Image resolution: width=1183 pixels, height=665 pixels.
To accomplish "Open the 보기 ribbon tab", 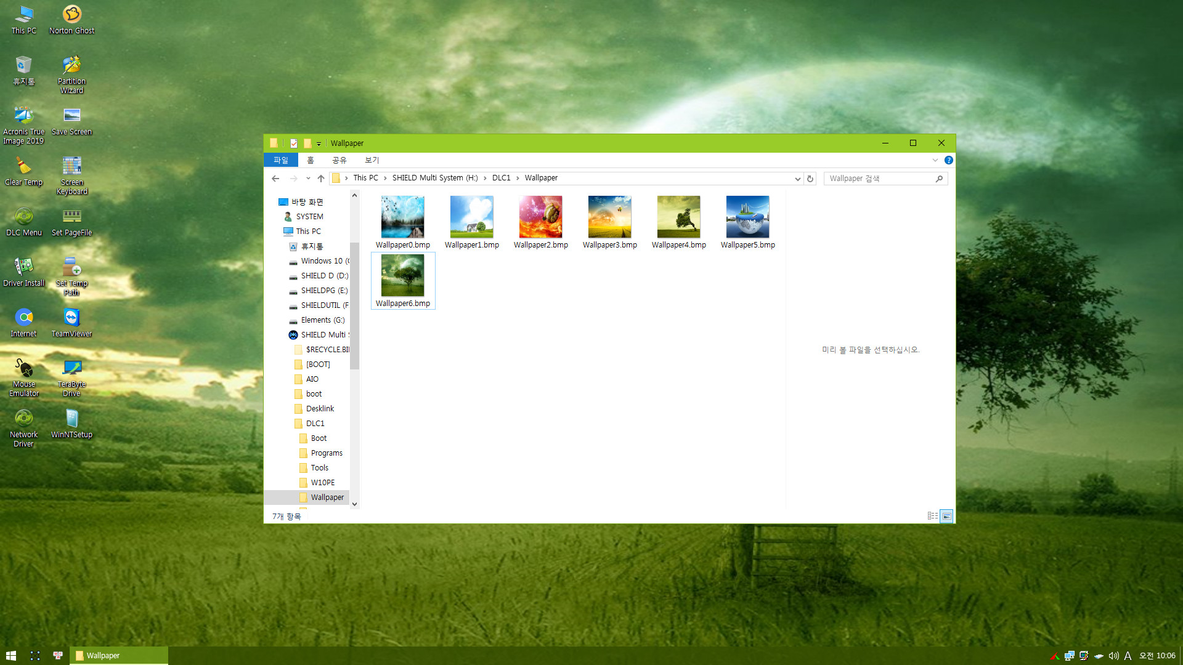I will pyautogui.click(x=372, y=160).
